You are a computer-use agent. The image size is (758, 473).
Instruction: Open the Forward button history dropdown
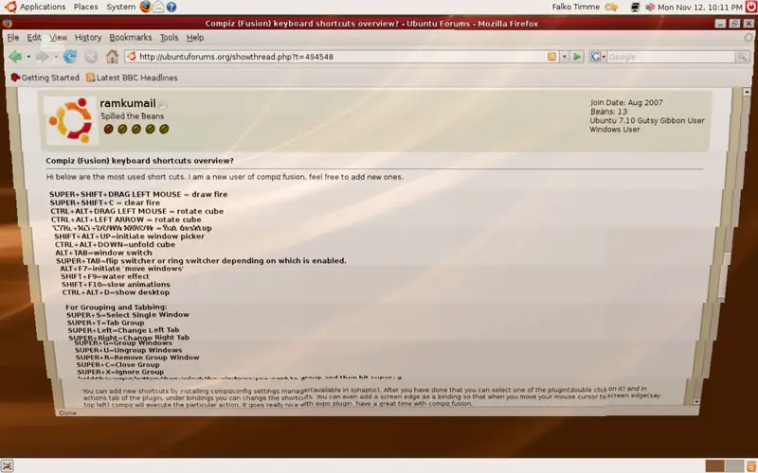(56, 57)
